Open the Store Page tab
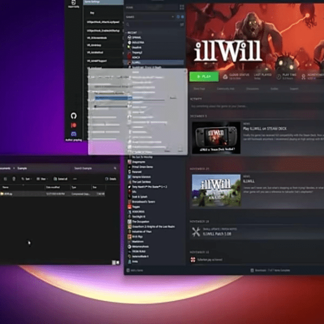The width and height of the screenshot is (324, 324). pyautogui.click(x=199, y=89)
